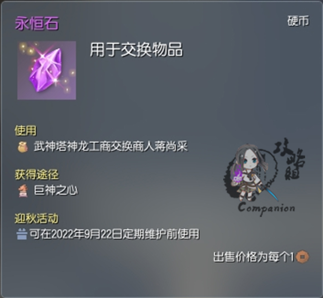The width and height of the screenshot is (323, 298).
Task: Click the copper coin price icon
Action: 303,257
